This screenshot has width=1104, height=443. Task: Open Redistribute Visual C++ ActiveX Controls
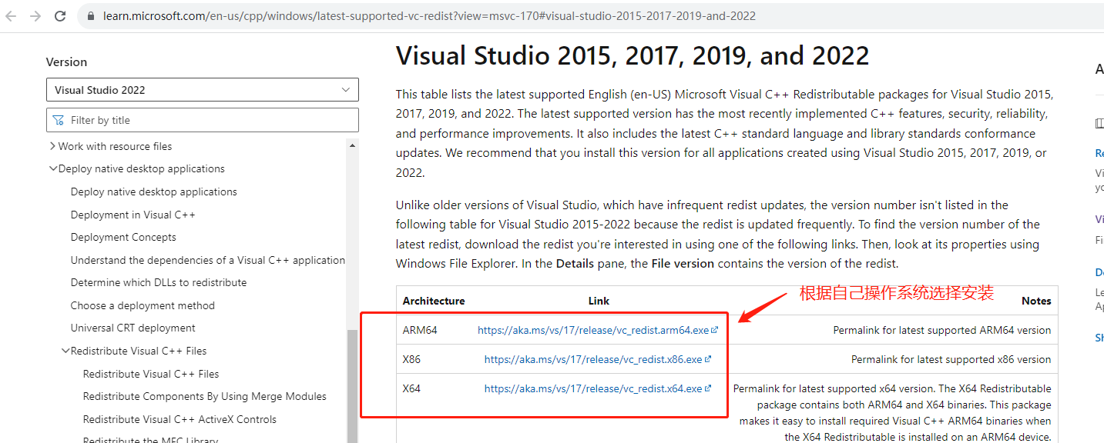pos(180,419)
